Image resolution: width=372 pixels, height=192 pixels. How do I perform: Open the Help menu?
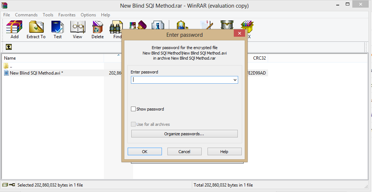pyautogui.click(x=105, y=15)
